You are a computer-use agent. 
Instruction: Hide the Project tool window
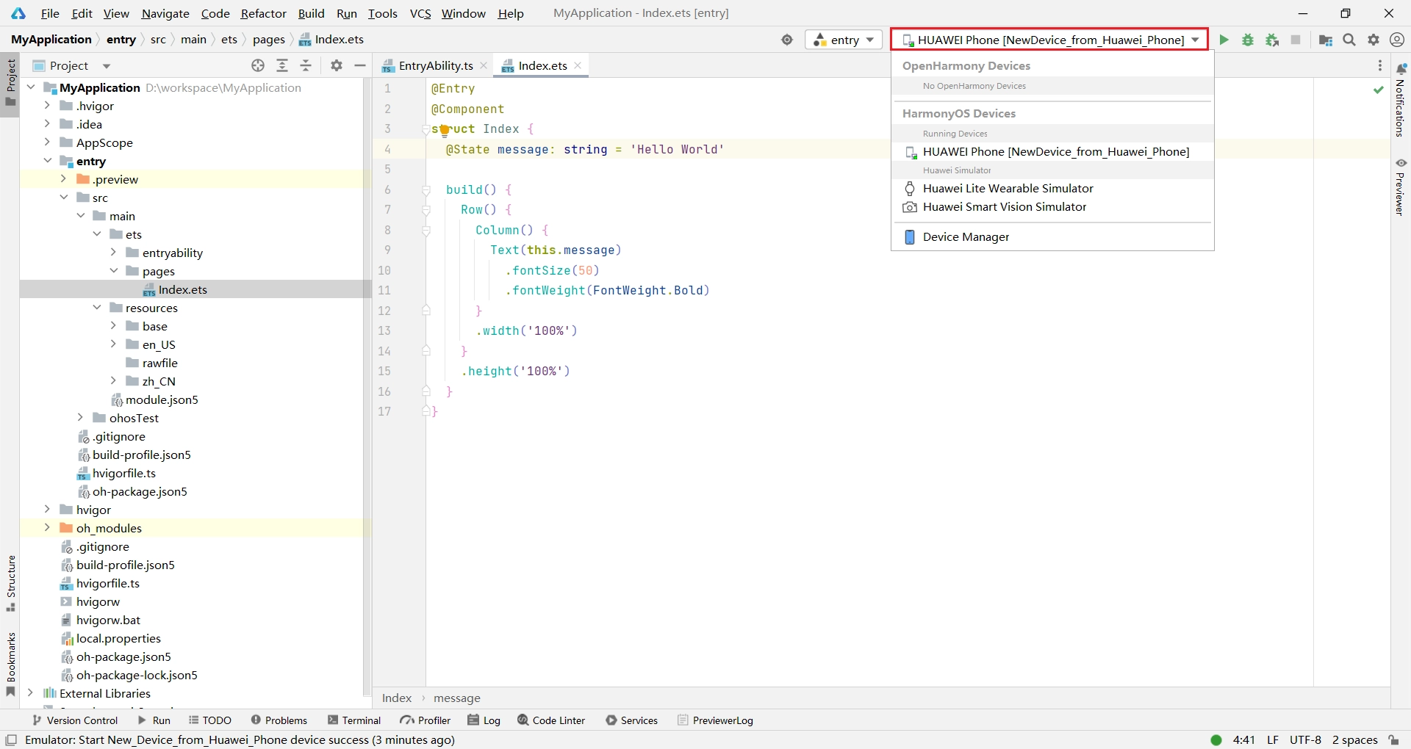[360, 65]
